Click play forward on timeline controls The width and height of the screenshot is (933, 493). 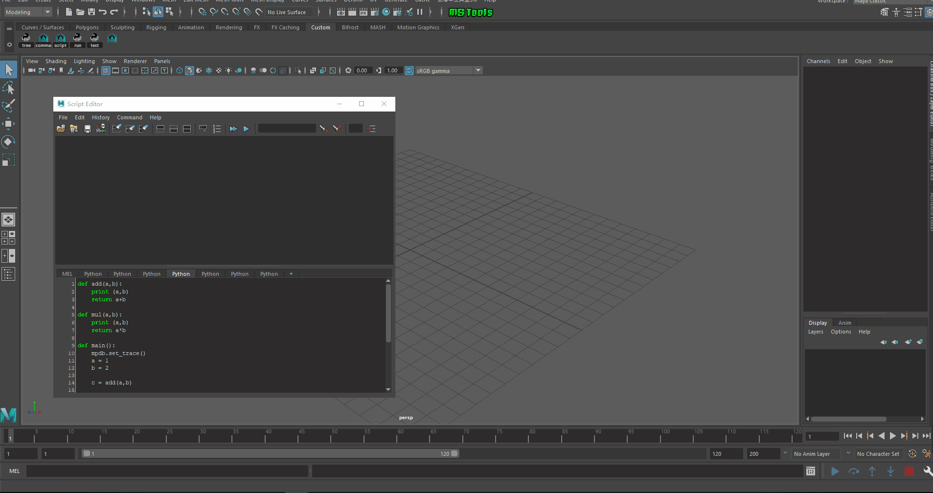[x=893, y=436]
